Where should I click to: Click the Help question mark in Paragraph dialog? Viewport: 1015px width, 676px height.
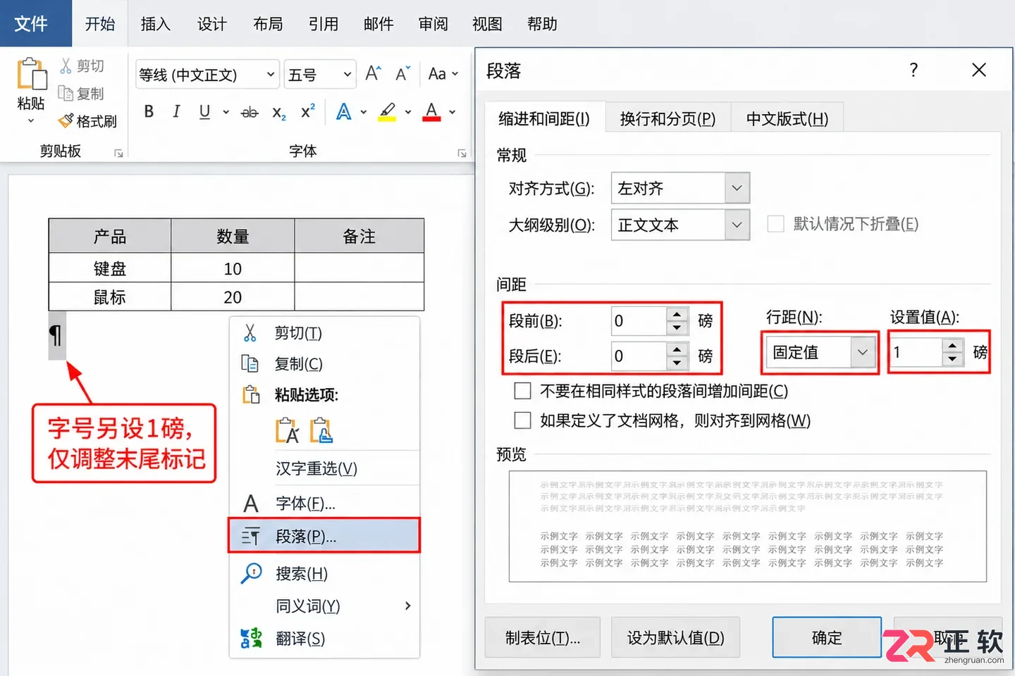[x=914, y=70]
